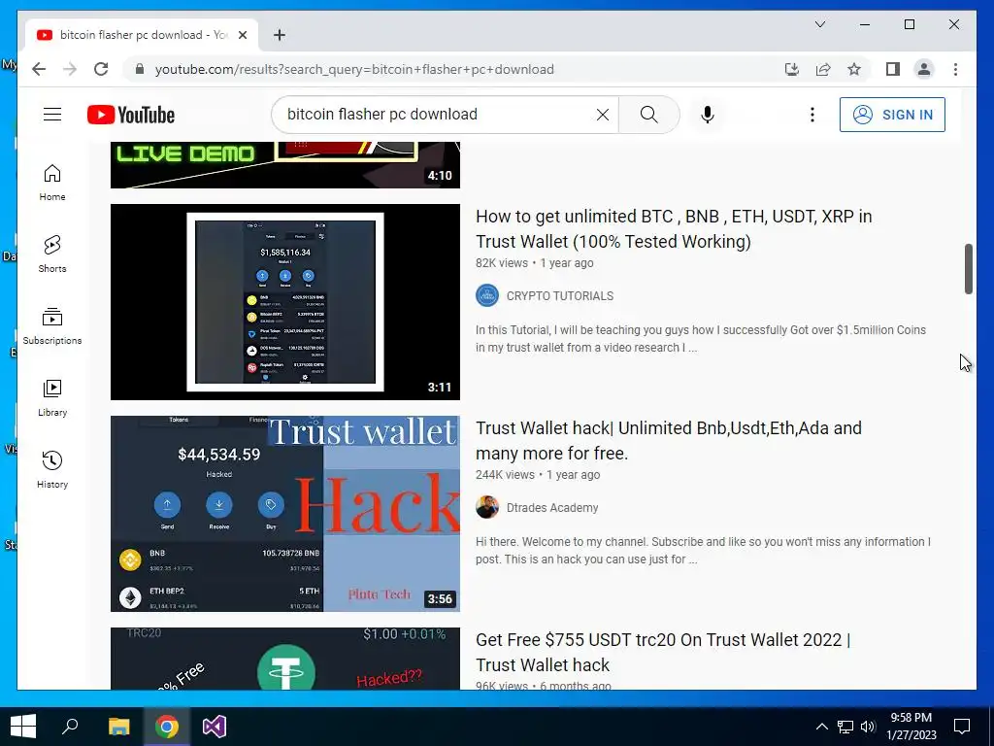
Task: Click the magnifier search button
Action: click(649, 115)
